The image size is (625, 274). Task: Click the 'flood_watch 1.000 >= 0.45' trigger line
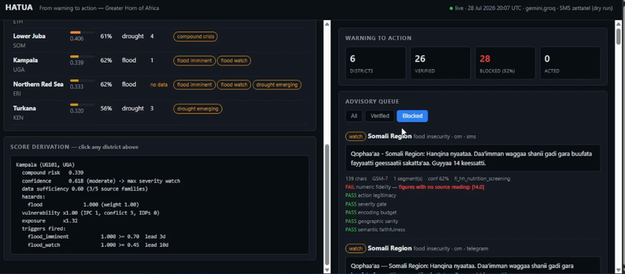[x=98, y=245]
